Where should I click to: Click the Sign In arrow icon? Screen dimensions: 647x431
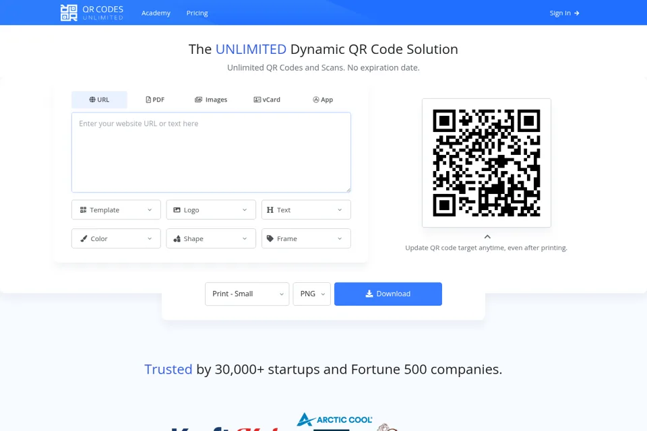pos(576,13)
